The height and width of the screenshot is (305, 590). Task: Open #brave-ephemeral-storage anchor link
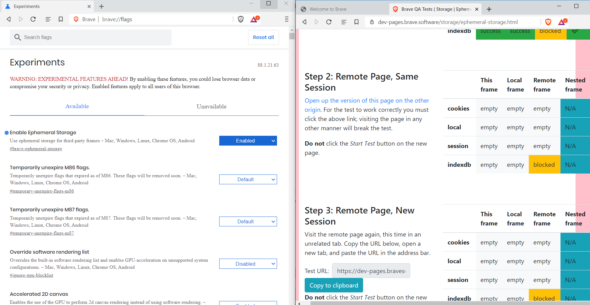coord(36,149)
